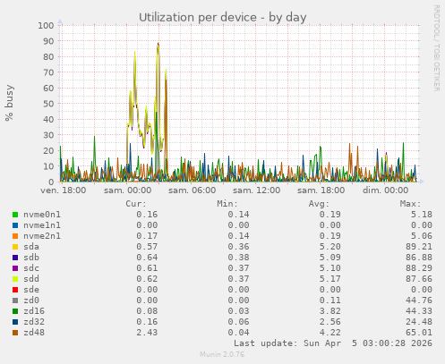Viewport: 445px width, 364px height.
Task: Click zd48 average value 4.22
Action: tap(329, 333)
